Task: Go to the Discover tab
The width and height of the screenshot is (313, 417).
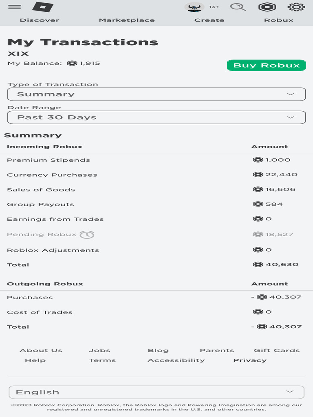Action: click(40, 20)
